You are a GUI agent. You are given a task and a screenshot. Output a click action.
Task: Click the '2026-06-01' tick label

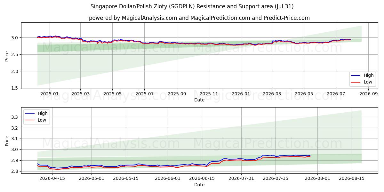(x=168, y=179)
